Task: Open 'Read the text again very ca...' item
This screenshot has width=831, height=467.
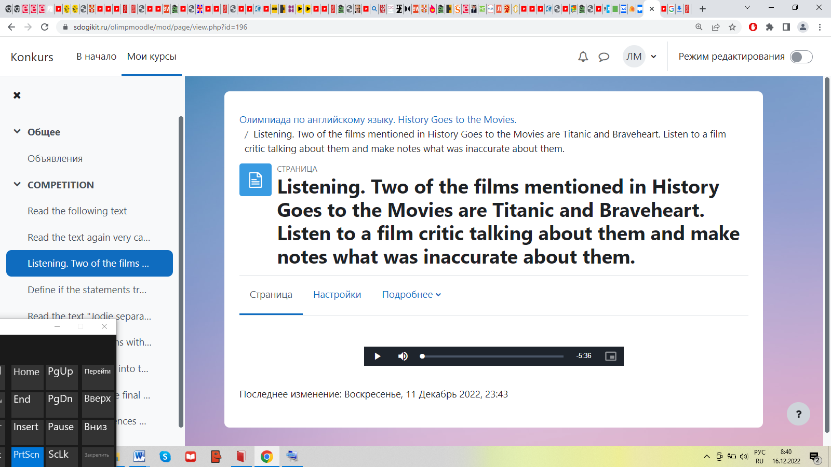Action: [89, 238]
